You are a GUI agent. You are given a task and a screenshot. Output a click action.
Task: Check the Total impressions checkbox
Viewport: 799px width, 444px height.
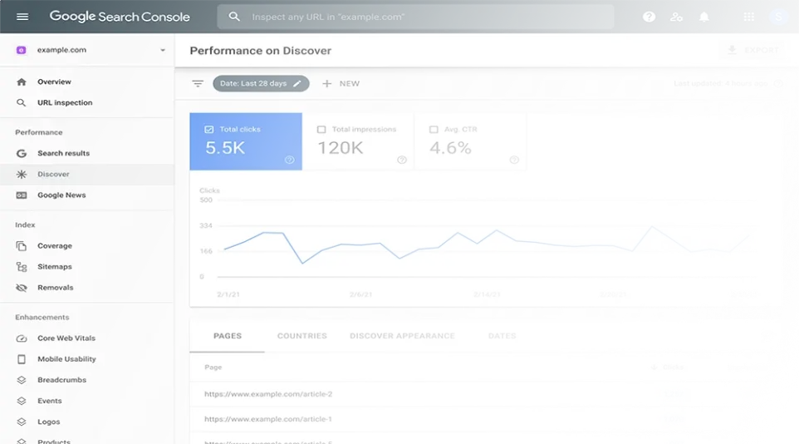321,130
